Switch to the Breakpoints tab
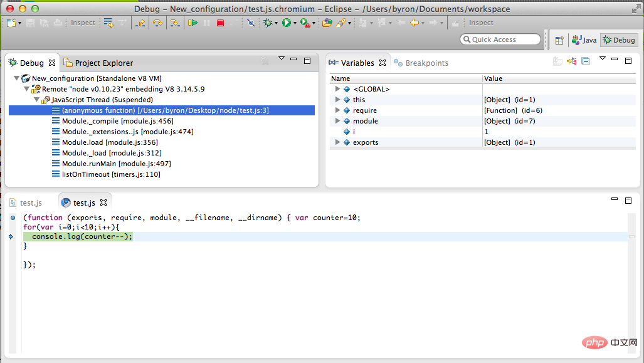 point(421,63)
